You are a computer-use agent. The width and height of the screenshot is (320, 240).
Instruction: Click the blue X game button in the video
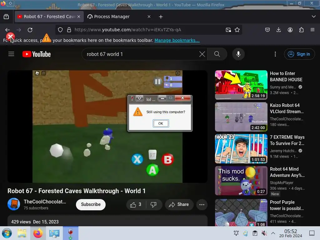pos(137,159)
